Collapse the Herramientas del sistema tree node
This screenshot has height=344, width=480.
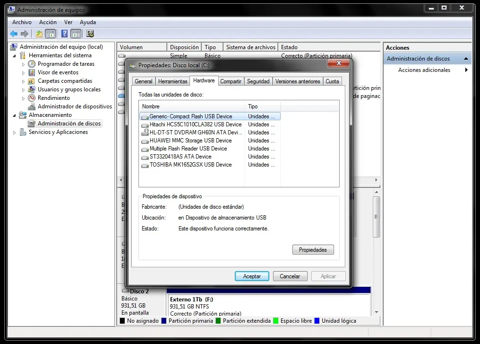point(14,55)
